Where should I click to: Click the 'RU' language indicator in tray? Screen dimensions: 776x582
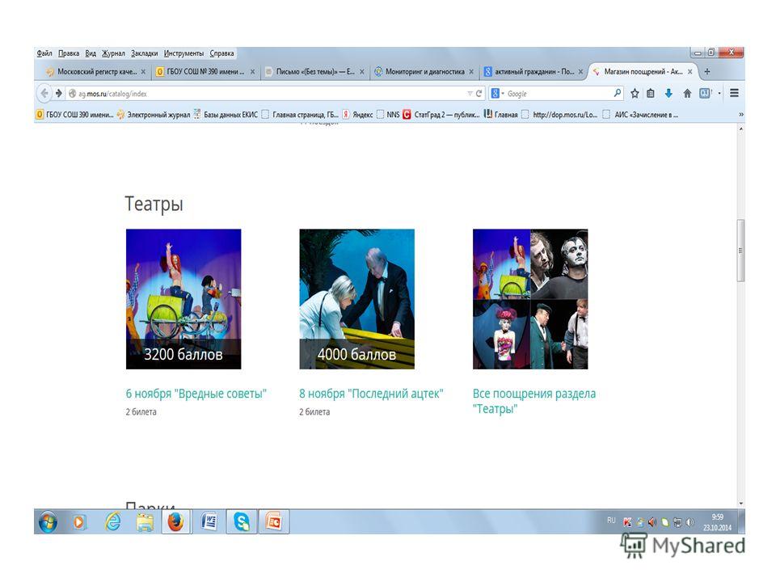[611, 521]
